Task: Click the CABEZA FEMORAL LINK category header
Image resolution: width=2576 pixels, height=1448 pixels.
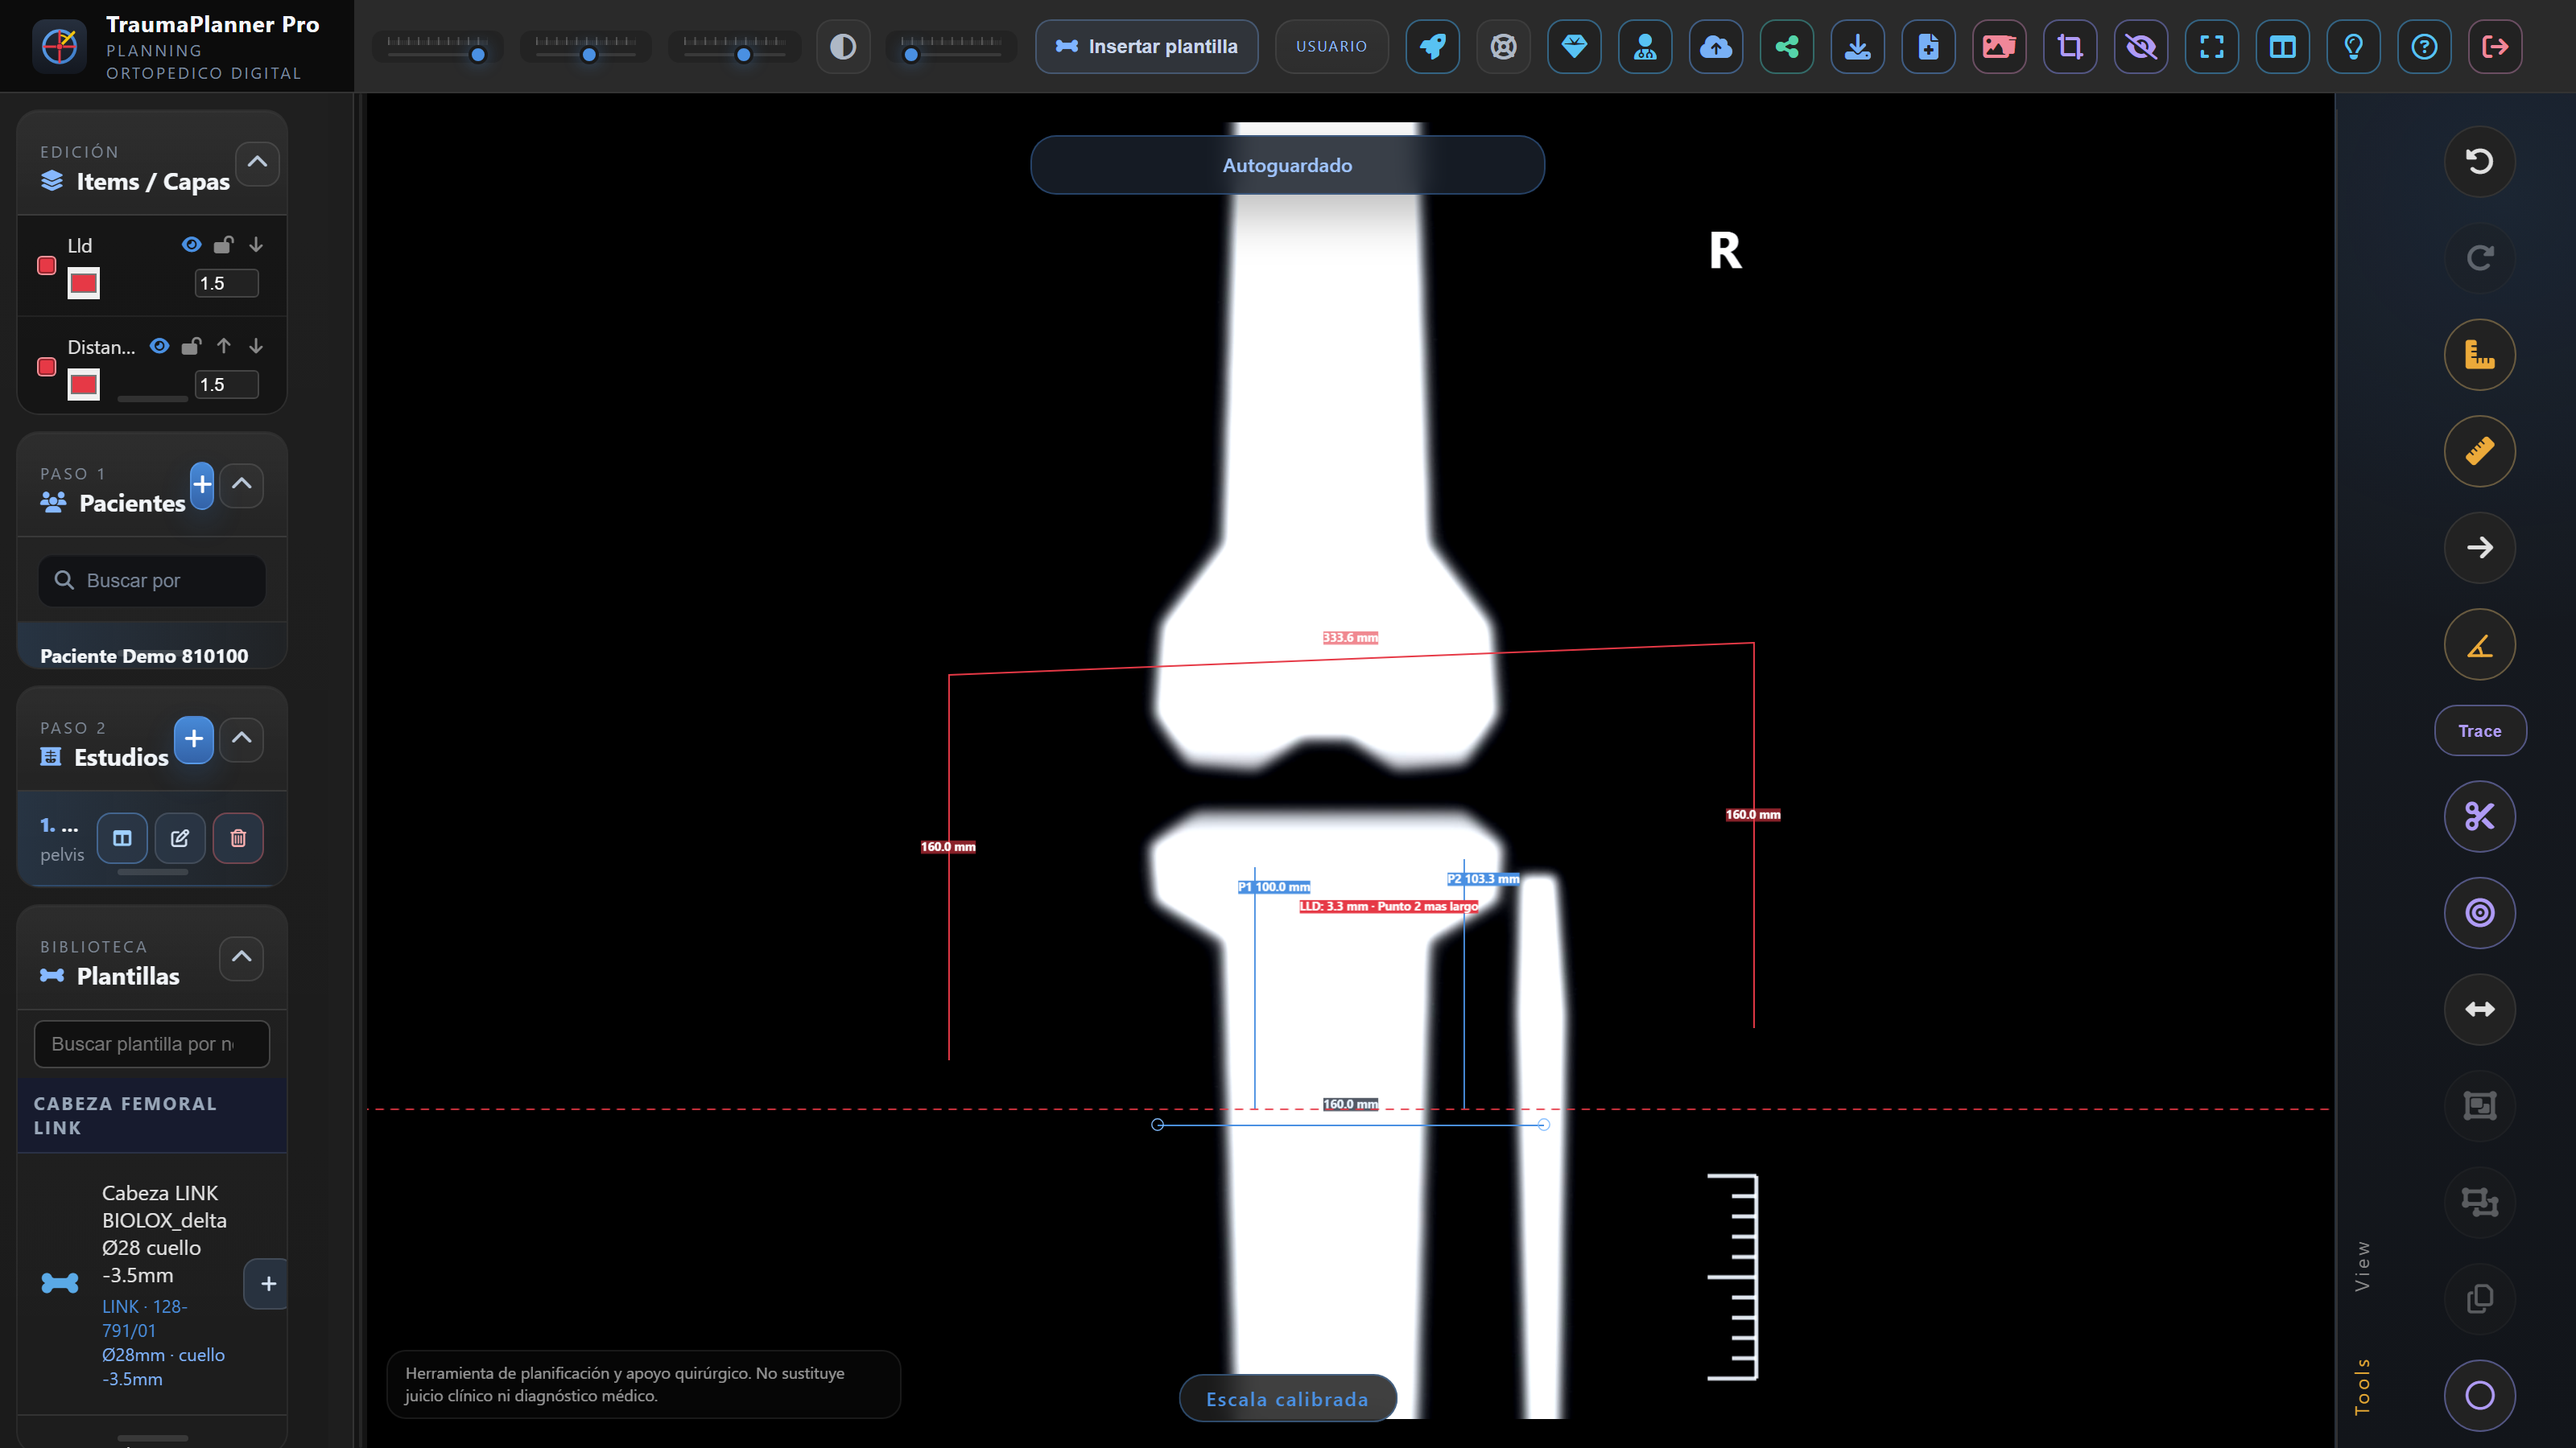Action: 152,1117
